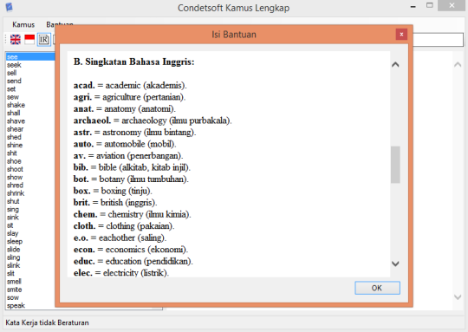
Task: Select the word 'send' in the list
Action: 14,81
